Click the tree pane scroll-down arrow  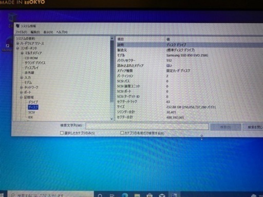pos(112,119)
